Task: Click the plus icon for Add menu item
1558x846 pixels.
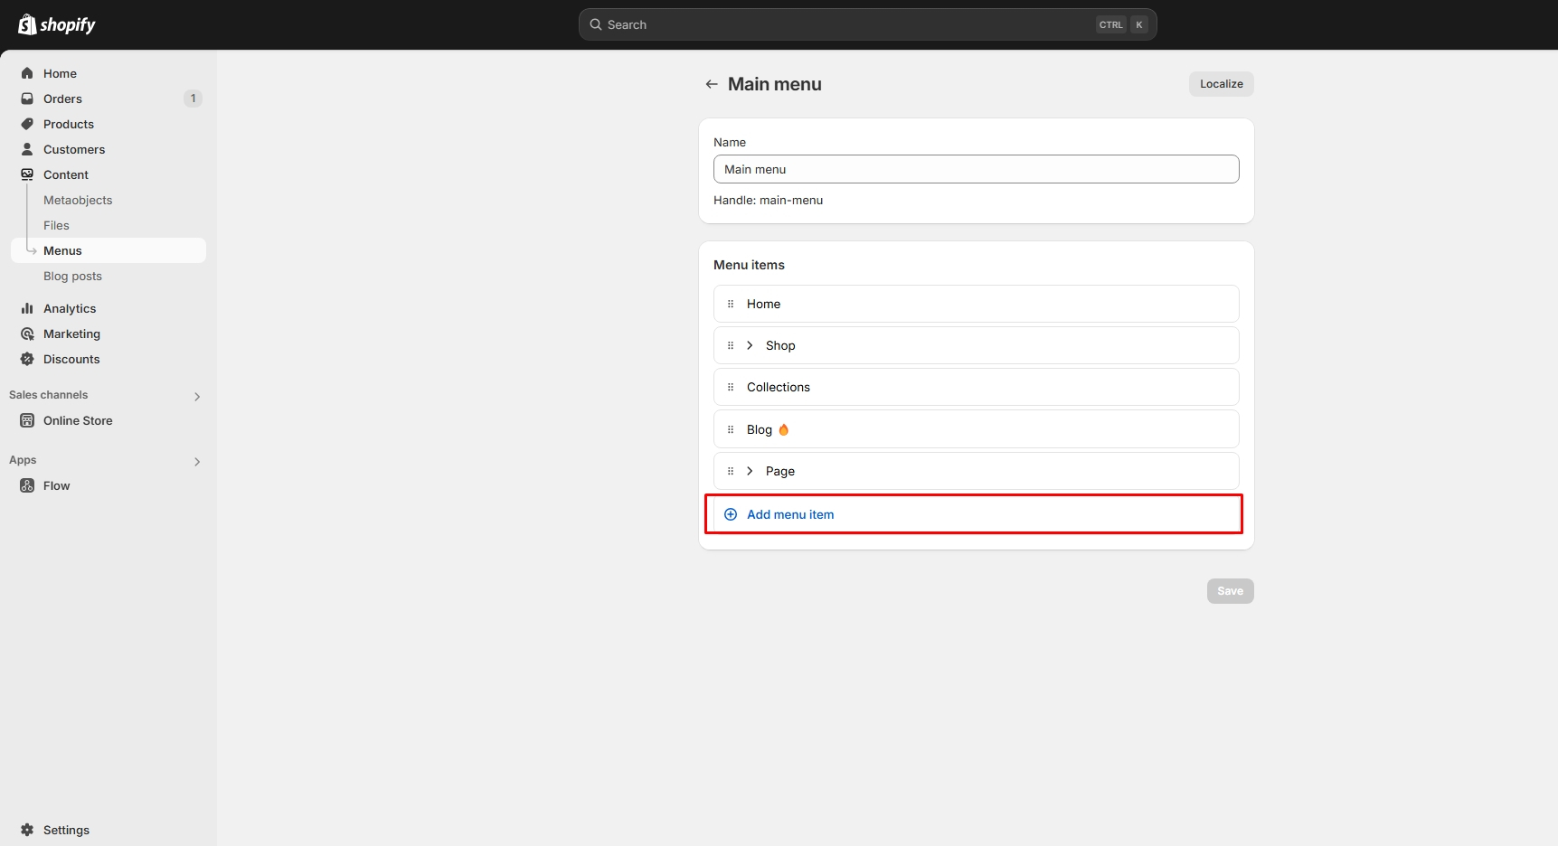Action: pyautogui.click(x=731, y=514)
